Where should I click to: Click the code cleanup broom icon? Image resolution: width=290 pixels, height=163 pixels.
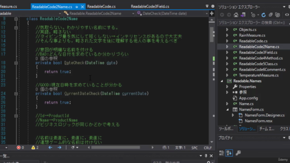(72, 148)
